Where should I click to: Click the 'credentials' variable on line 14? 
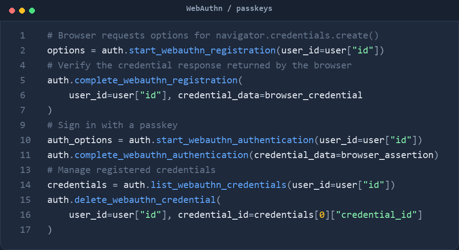[x=77, y=185]
